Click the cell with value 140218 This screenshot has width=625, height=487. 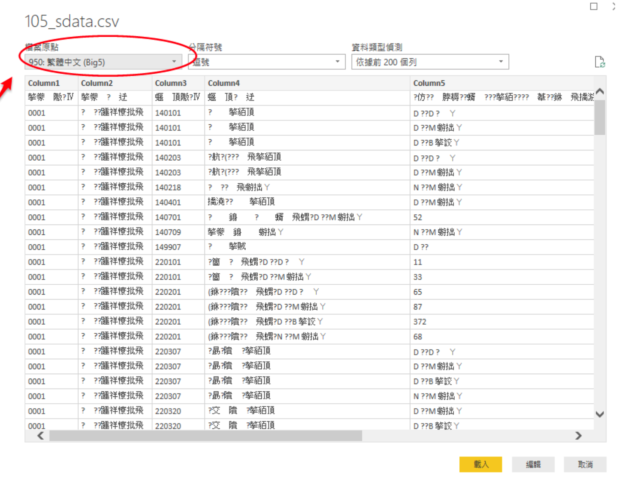point(178,187)
